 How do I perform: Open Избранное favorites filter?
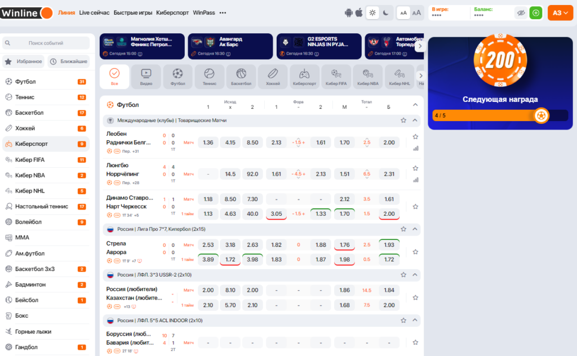pyautogui.click(x=24, y=61)
